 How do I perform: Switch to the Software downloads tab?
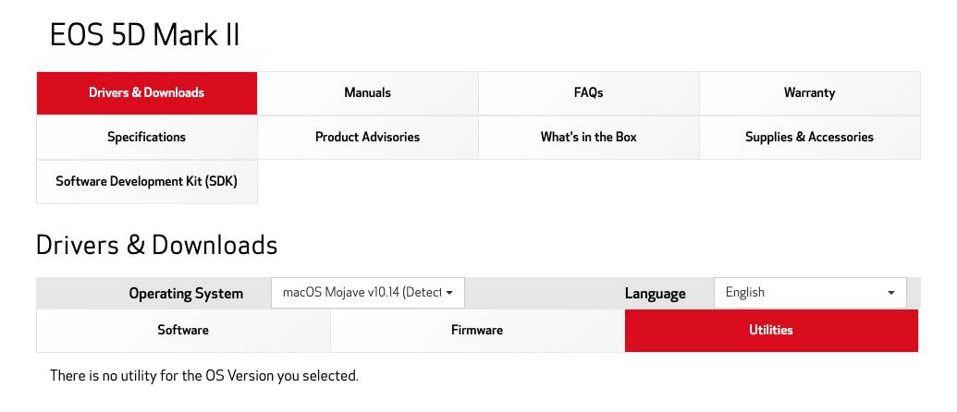183,330
